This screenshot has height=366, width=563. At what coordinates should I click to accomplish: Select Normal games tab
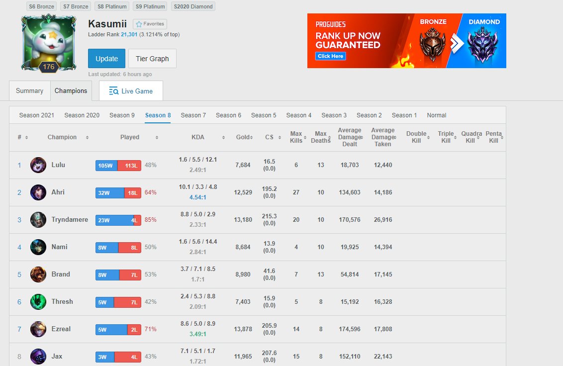[437, 115]
